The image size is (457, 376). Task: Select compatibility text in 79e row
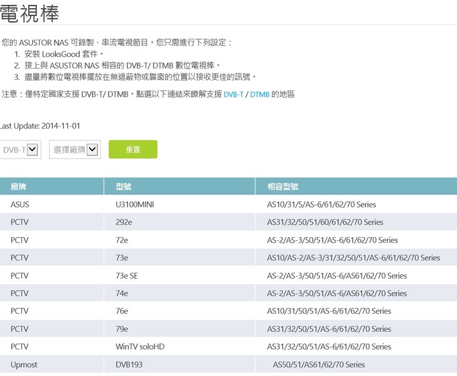(x=329, y=329)
